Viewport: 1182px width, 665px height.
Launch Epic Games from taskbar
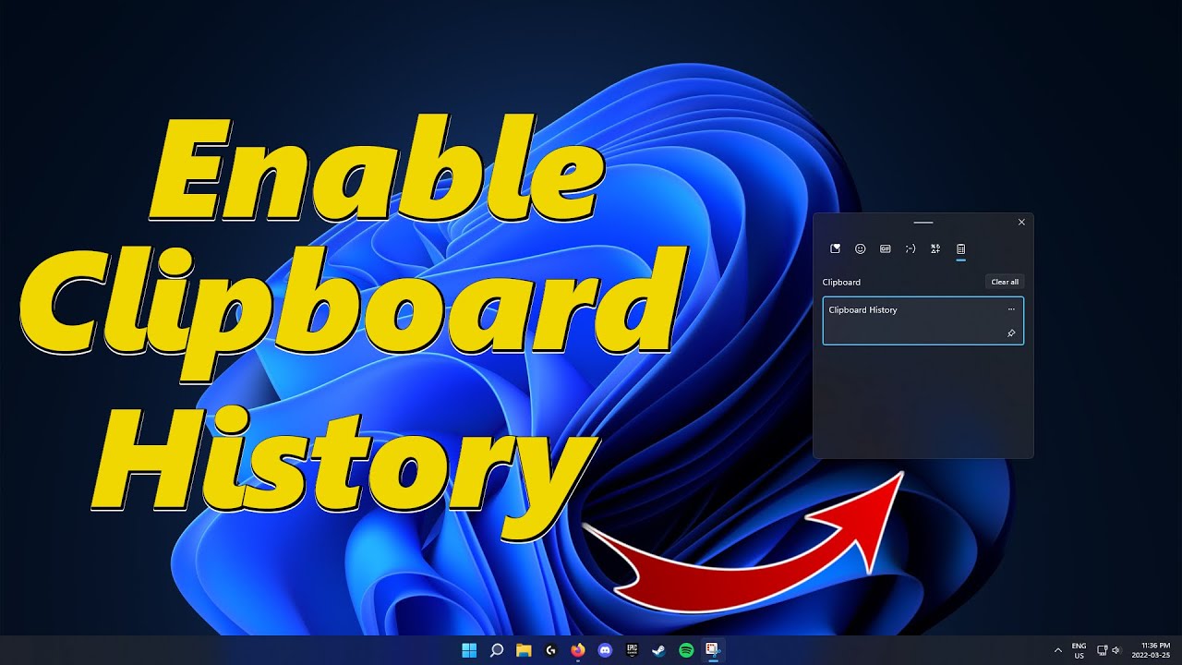[x=633, y=650]
